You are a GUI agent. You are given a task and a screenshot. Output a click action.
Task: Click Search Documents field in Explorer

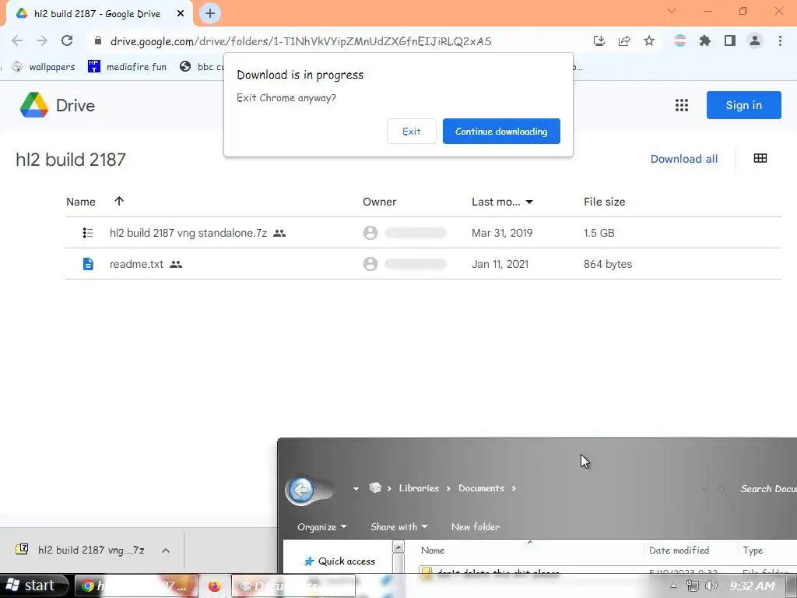767,489
